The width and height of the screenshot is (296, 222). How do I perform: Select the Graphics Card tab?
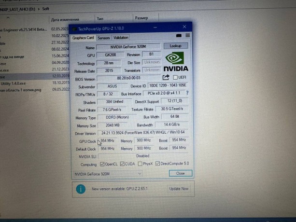(x=83, y=38)
